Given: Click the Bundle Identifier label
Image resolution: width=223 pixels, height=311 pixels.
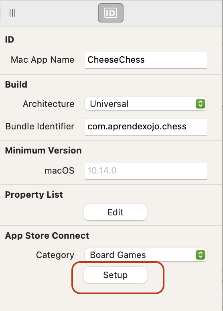Looking at the screenshot, I should coord(40,126).
